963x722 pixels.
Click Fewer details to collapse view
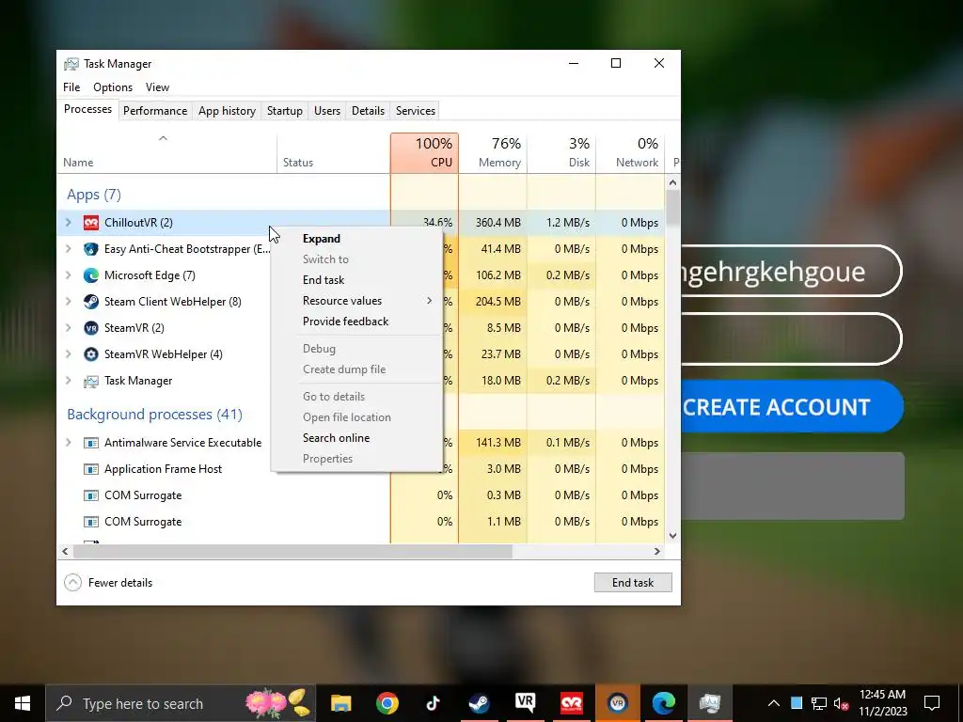coord(109,583)
